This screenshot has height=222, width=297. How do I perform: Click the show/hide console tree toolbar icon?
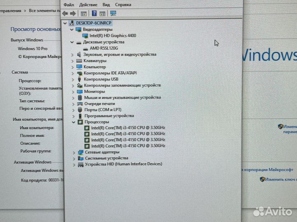tap(83, 14)
